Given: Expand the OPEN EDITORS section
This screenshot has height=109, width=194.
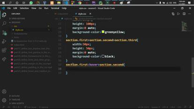Looking at the screenshot, I should tap(18, 18).
